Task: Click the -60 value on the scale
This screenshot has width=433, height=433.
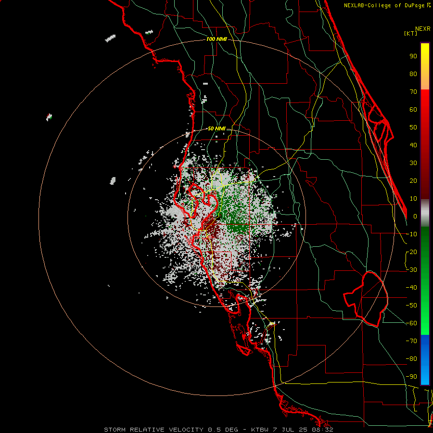Action: click(x=411, y=323)
